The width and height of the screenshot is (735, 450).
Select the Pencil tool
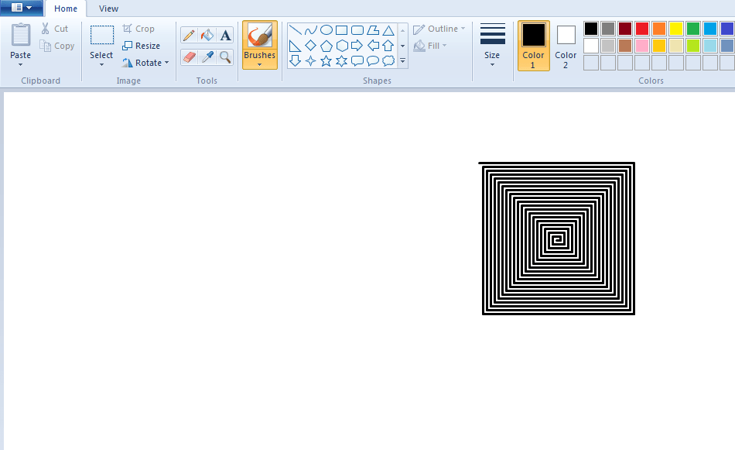click(x=190, y=35)
